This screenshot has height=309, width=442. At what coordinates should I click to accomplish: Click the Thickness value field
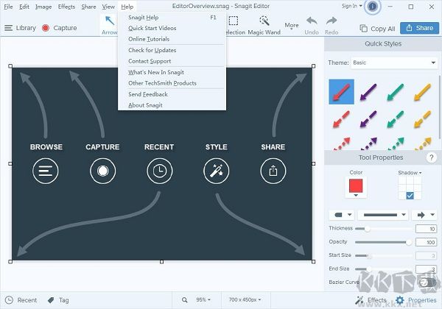pos(426,229)
